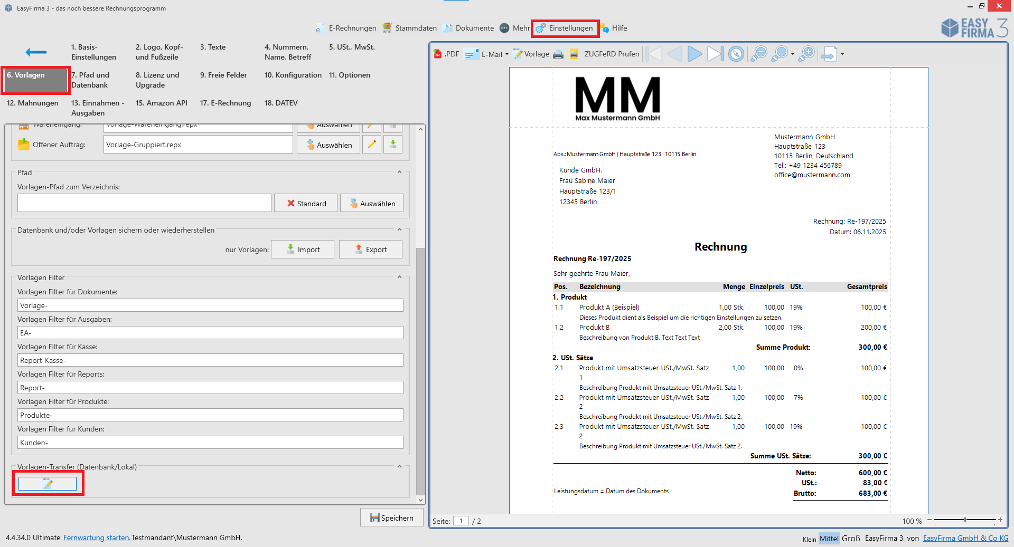The width and height of the screenshot is (1014, 547).
Task: Set interface size to Groß
Action: coord(850,539)
